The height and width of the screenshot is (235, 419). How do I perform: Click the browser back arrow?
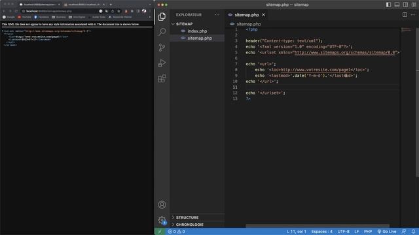4,11
